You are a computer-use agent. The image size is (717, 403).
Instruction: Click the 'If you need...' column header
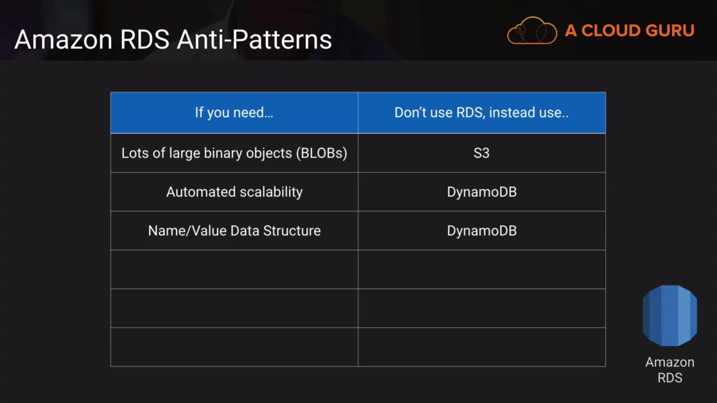[234, 113]
